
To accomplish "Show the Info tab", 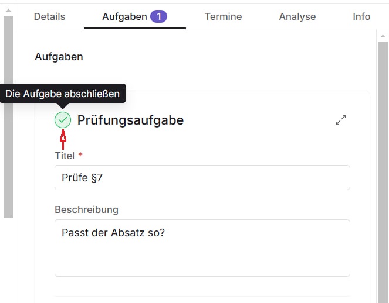I will tap(361, 16).
